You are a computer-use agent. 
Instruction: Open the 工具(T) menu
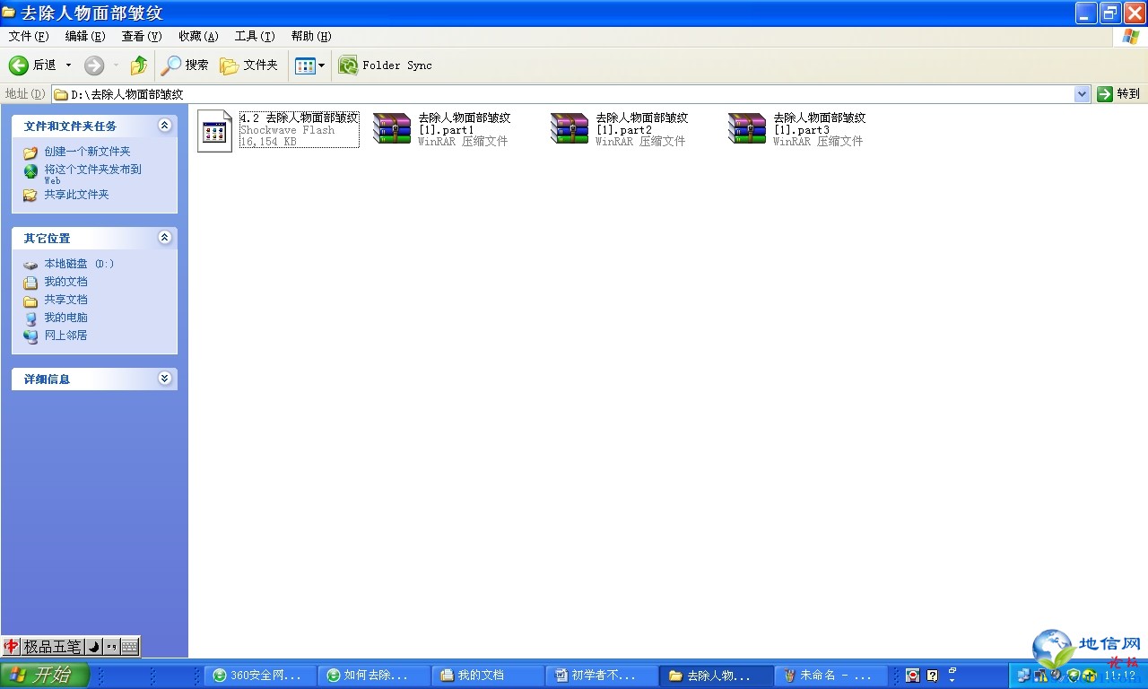coord(255,36)
